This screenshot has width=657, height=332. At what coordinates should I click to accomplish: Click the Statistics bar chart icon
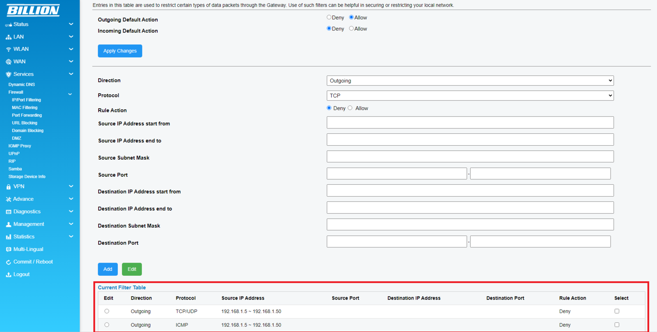(x=8, y=237)
